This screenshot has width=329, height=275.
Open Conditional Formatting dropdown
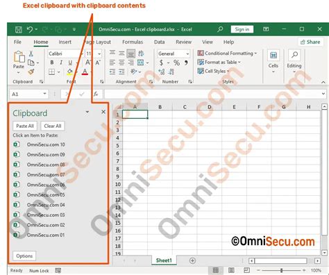tap(227, 53)
